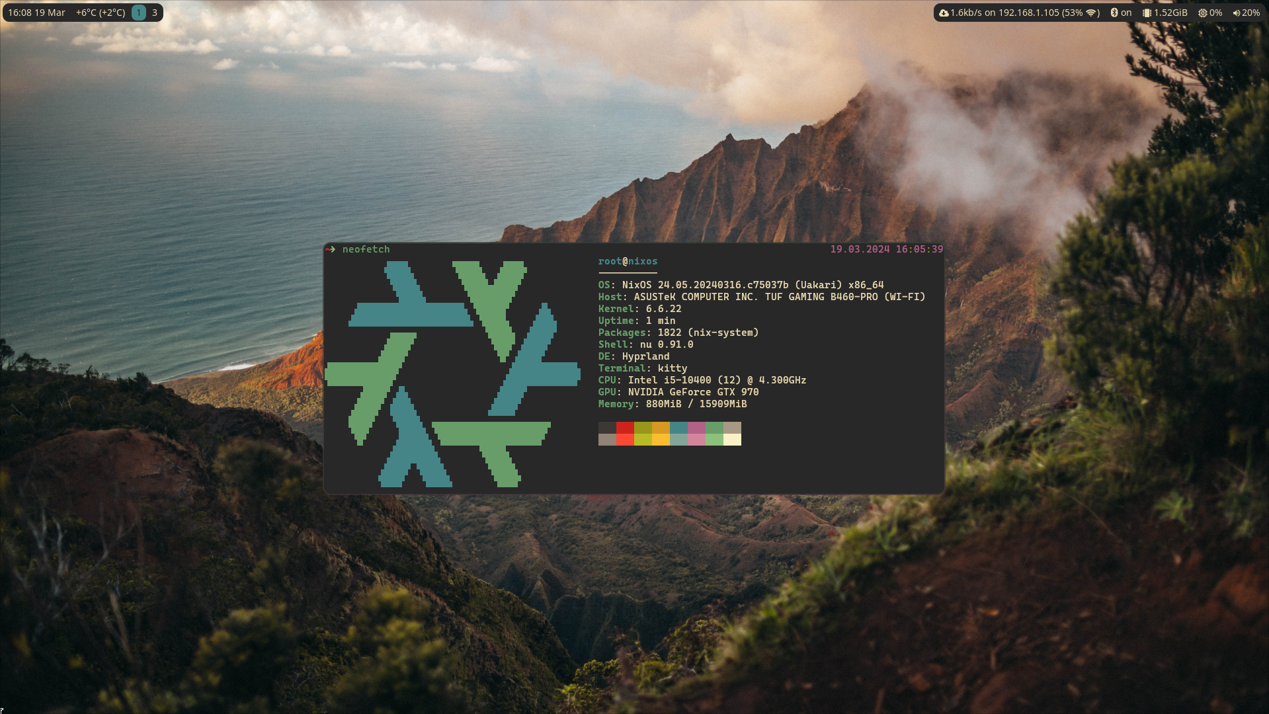Image resolution: width=1269 pixels, height=714 pixels.
Task: Click the download cloud icon in status bar
Action: 944,13
